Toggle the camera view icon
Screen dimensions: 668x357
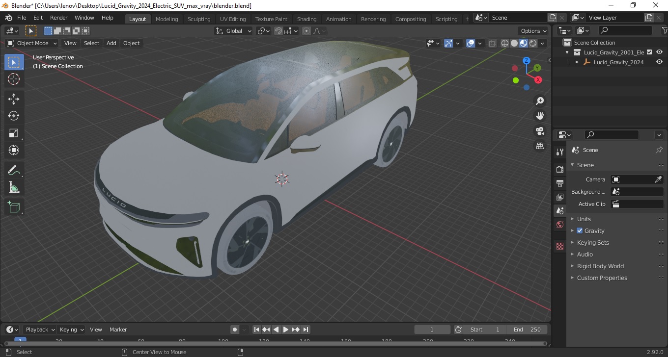pos(540,131)
